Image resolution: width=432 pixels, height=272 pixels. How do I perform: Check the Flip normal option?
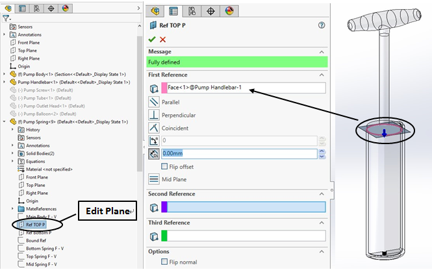(164, 262)
